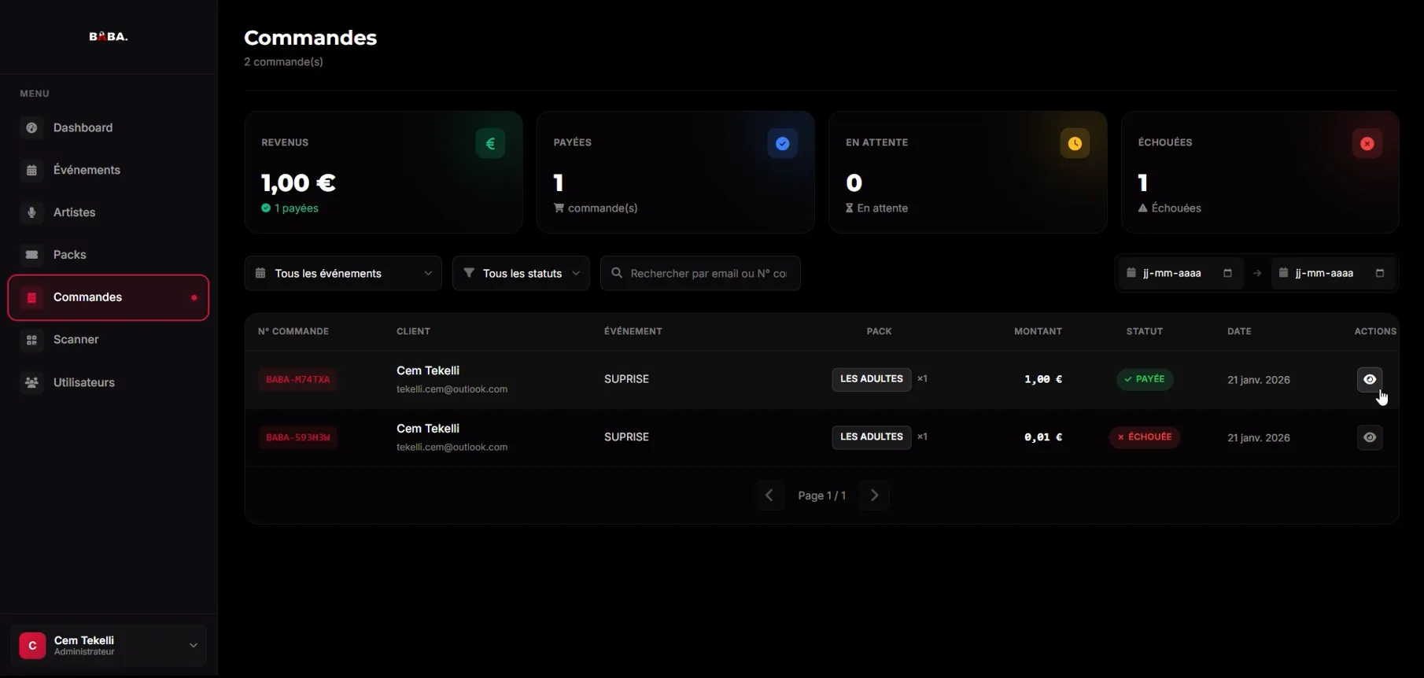Click the MONTANT column header
The height and width of the screenshot is (678, 1424).
coord(1038,331)
